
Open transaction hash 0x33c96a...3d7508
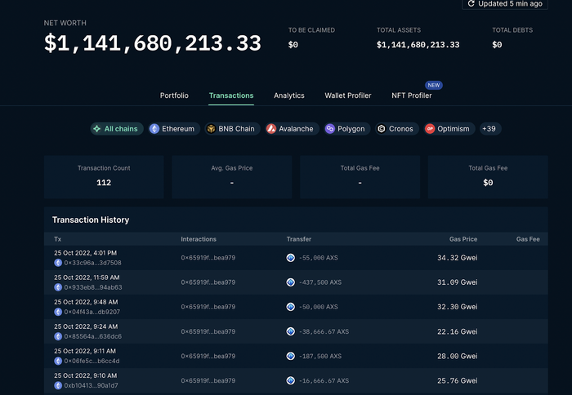click(x=92, y=263)
